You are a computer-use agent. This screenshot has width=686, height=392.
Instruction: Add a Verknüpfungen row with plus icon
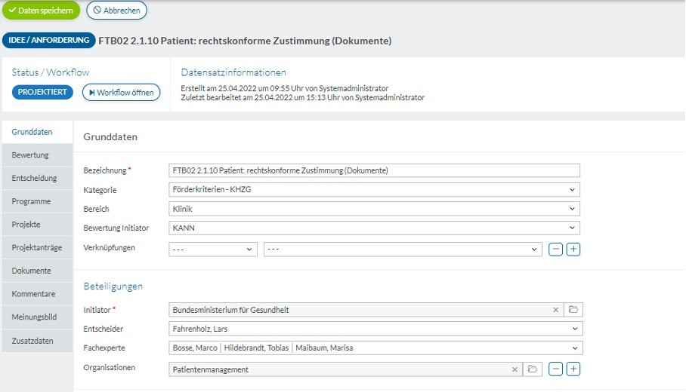(573, 250)
